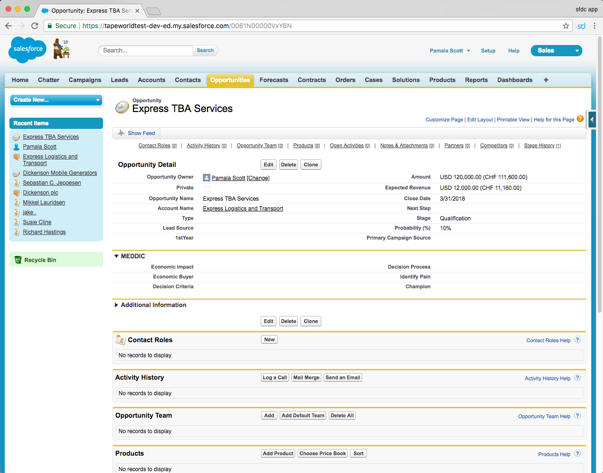Click icon beside Dickenson plc recent item

[16, 193]
